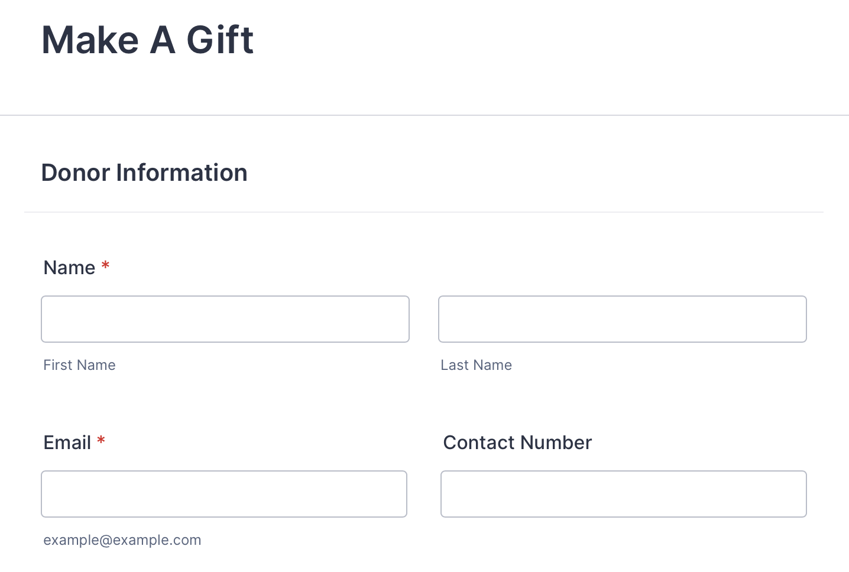Click the Last Name sublabel text
Image resolution: width=849 pixels, height=572 pixels.
pos(476,365)
